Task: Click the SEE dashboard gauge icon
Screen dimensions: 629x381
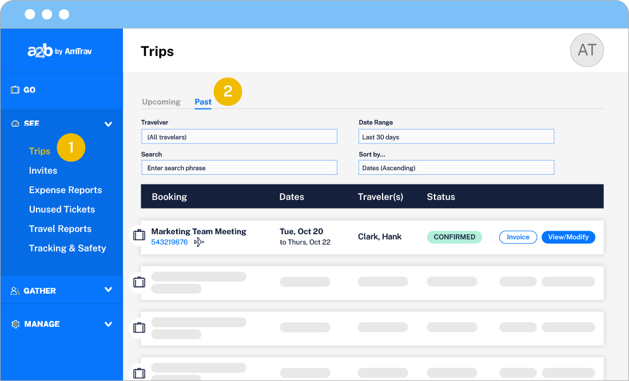Action: click(15, 124)
